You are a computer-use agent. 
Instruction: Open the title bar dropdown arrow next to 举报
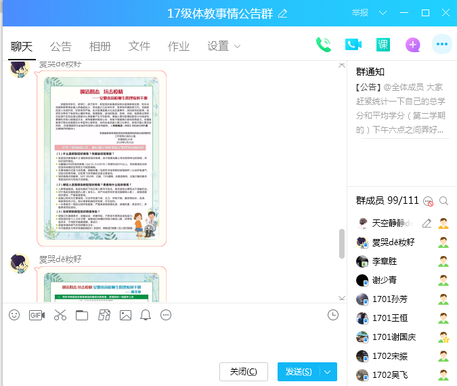383,13
